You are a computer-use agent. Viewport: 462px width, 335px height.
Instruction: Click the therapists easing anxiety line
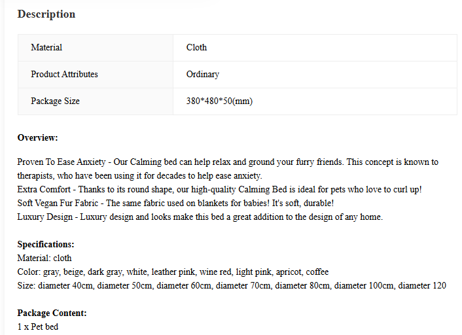point(139,176)
